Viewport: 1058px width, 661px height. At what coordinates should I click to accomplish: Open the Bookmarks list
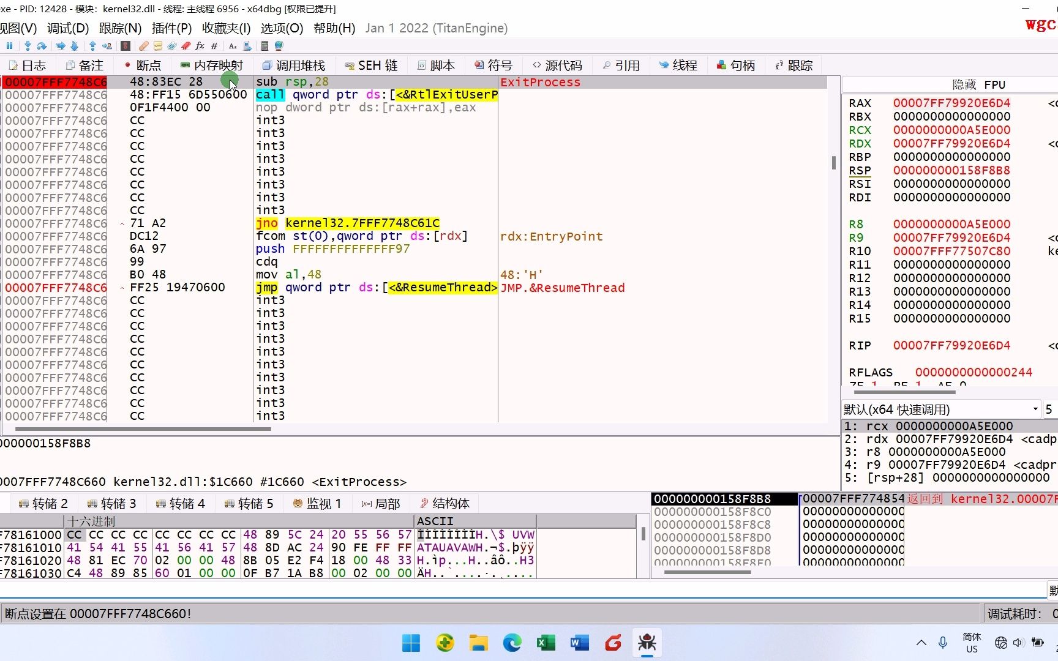[186, 46]
